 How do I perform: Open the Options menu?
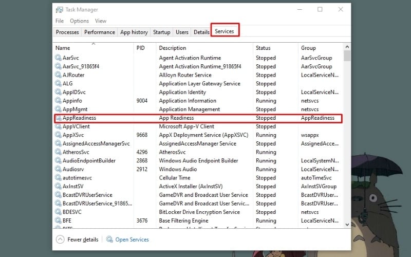[x=79, y=21]
